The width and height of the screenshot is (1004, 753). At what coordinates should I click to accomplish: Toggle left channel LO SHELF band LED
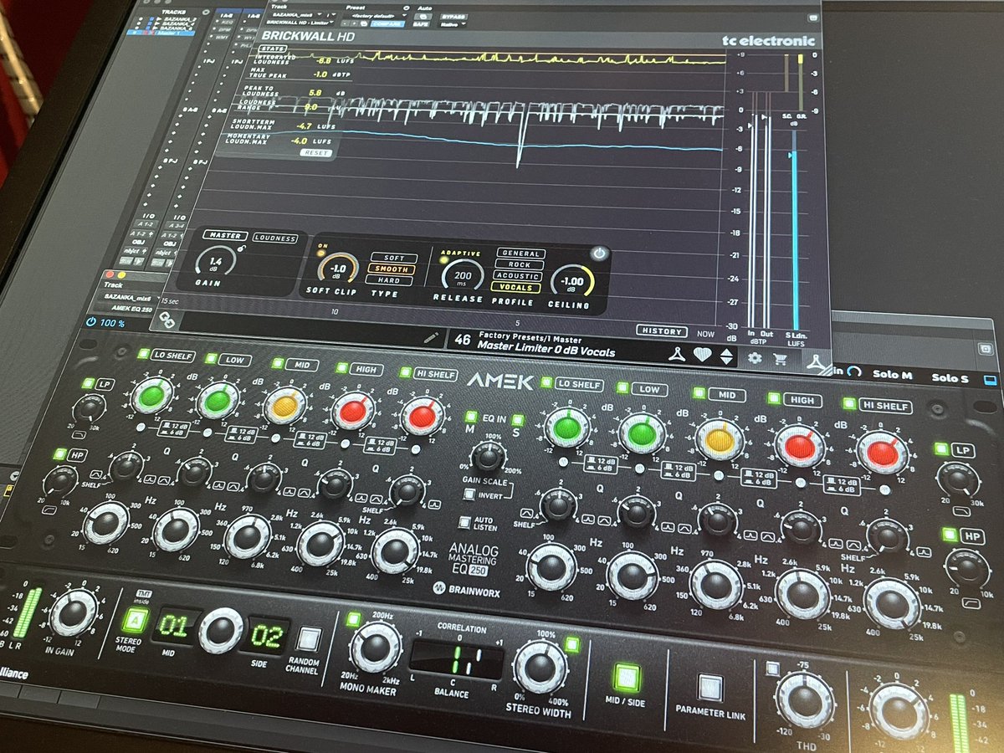pos(143,355)
